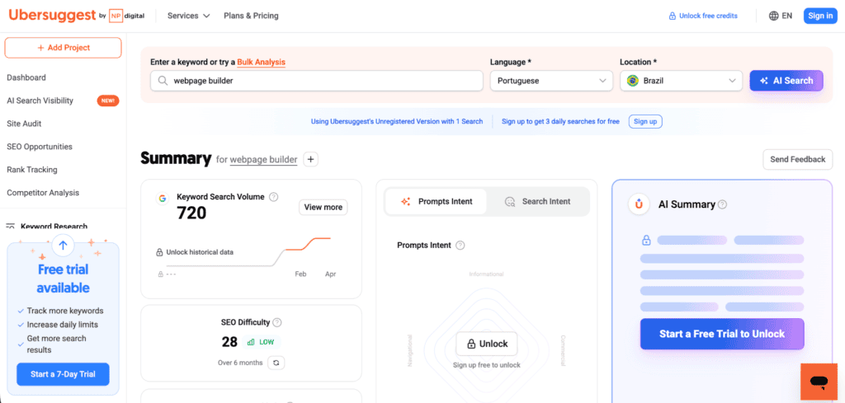Click the Sign up button in banner

pyautogui.click(x=645, y=122)
